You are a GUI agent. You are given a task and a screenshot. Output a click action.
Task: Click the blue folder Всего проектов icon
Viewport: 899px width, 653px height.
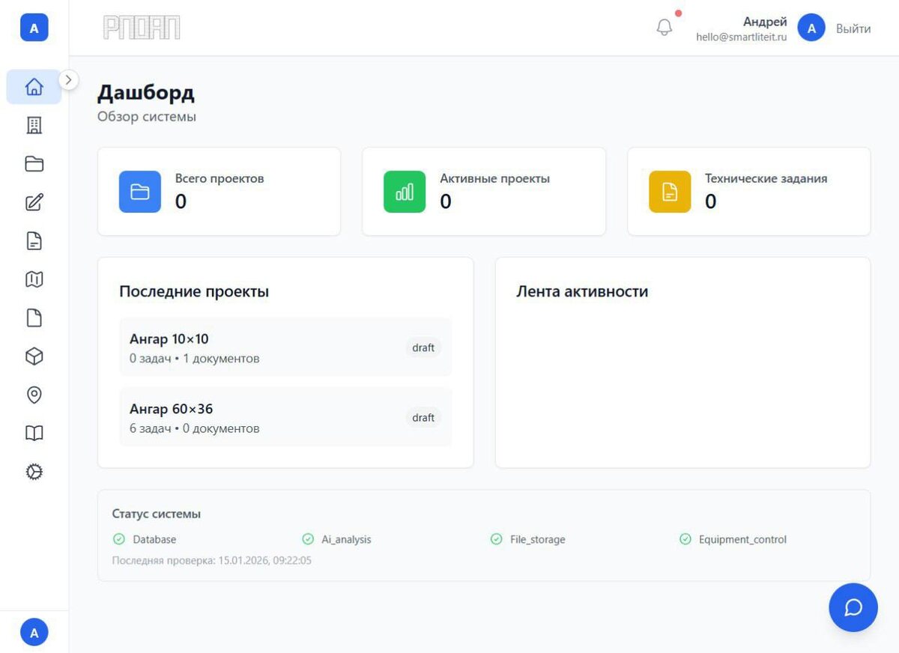140,192
